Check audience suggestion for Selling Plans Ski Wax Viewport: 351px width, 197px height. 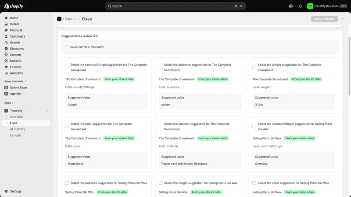tap(67, 183)
